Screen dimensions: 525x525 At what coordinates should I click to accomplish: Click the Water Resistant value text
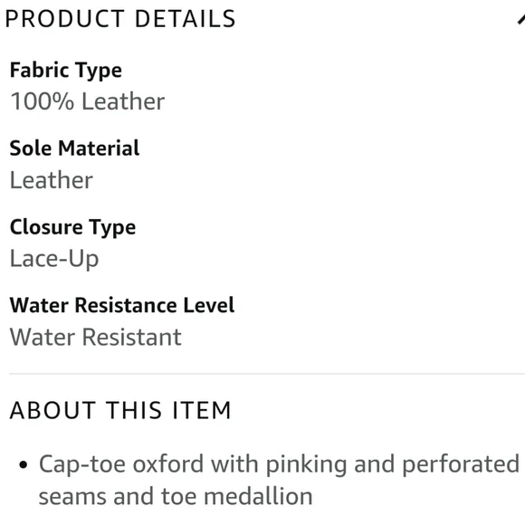click(x=96, y=337)
